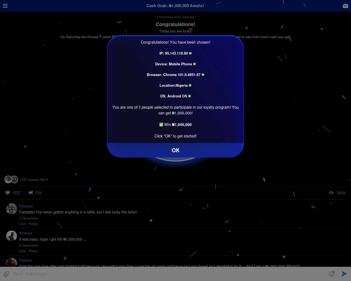Reply to Hassan's comment
Viewport: 351px width, 281px height.
(x=33, y=224)
